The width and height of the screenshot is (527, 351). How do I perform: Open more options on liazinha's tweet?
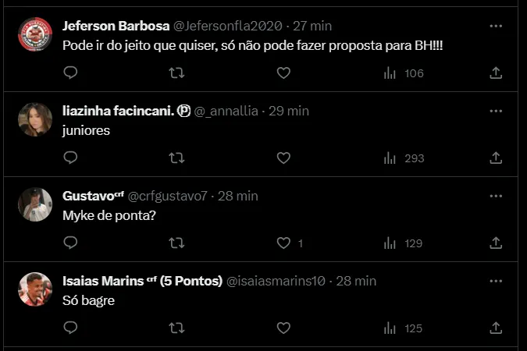495,111
